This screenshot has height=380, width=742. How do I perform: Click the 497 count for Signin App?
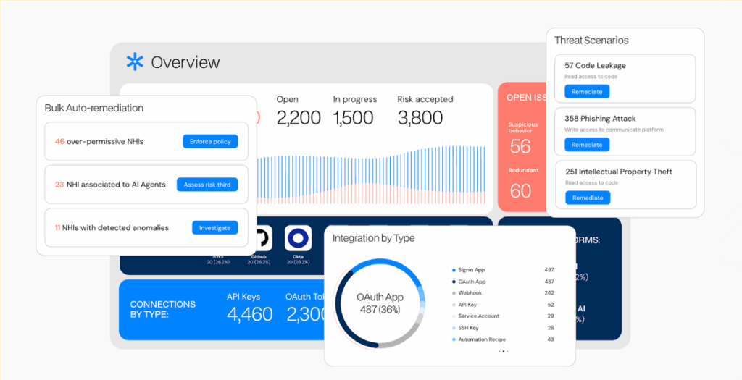[549, 270]
